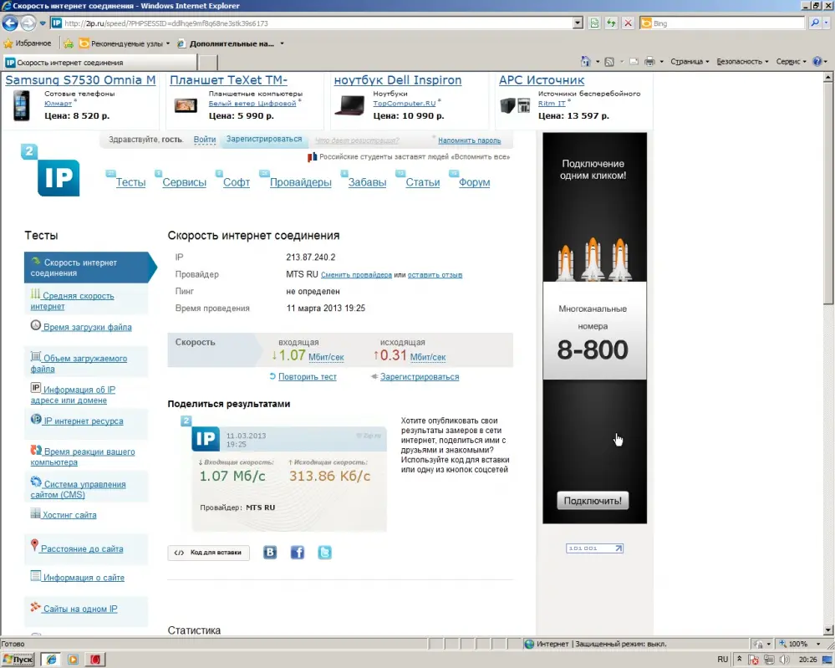Open Время загрузки файла sidebar link
This screenshot has width=835, height=668.
click(87, 327)
